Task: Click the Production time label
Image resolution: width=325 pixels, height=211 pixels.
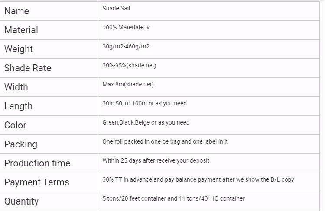Action: [x=37, y=163]
